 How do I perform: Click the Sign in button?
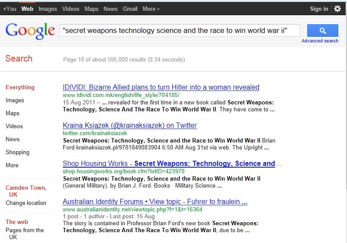tap(319, 9)
